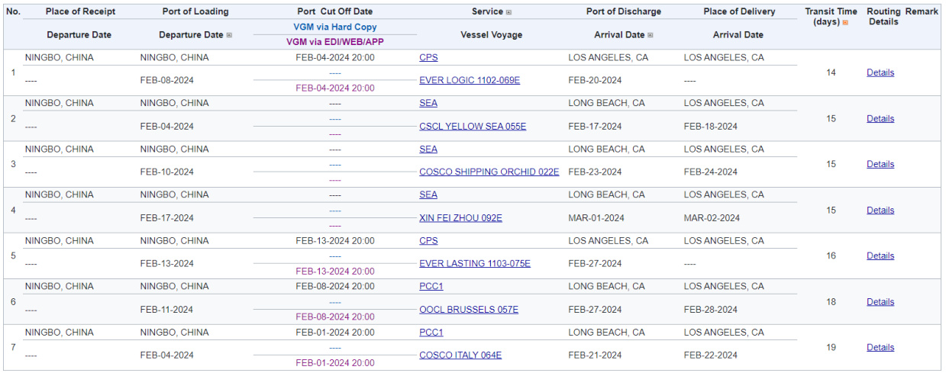Click the Port Cut Off Date header

click(x=335, y=12)
